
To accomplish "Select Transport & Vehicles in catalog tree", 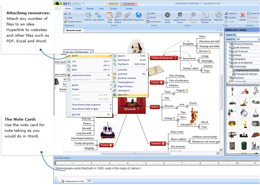I will (x=245, y=74).
